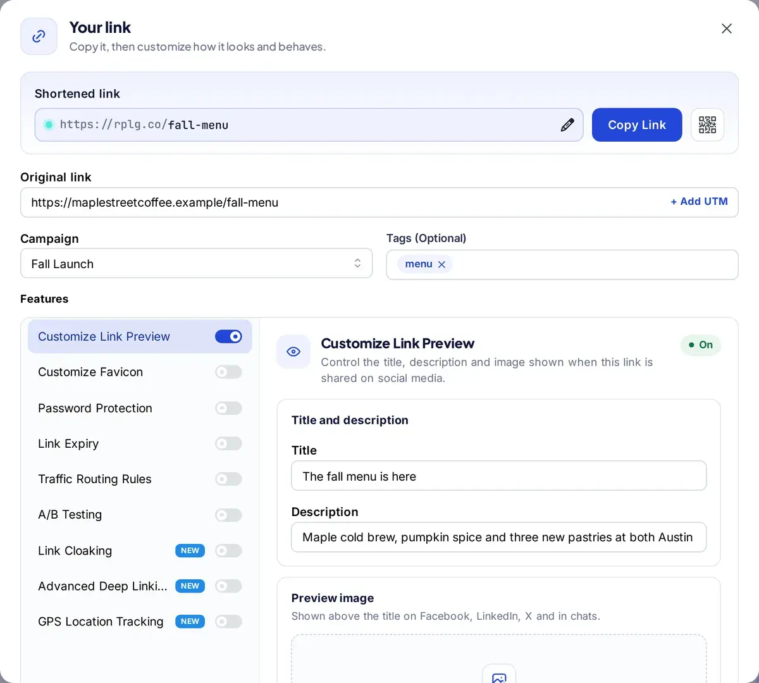This screenshot has width=759, height=683.
Task: Click the NEW badge beside GPS Location Tracking
Action: point(190,622)
